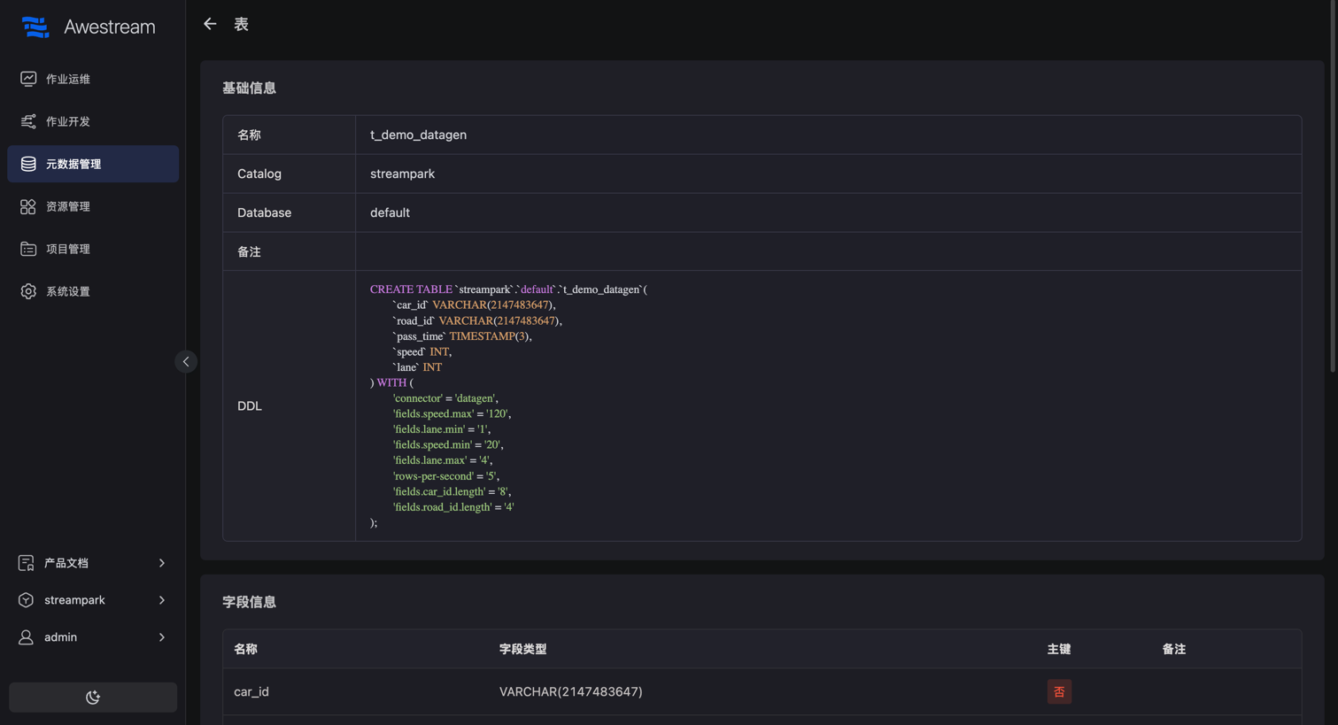
Task: Open the 作业开发 menu item
Action: coord(93,121)
